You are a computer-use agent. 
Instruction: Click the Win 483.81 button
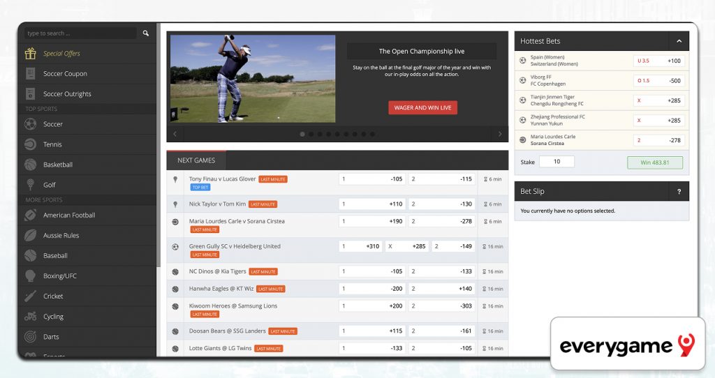coord(655,162)
